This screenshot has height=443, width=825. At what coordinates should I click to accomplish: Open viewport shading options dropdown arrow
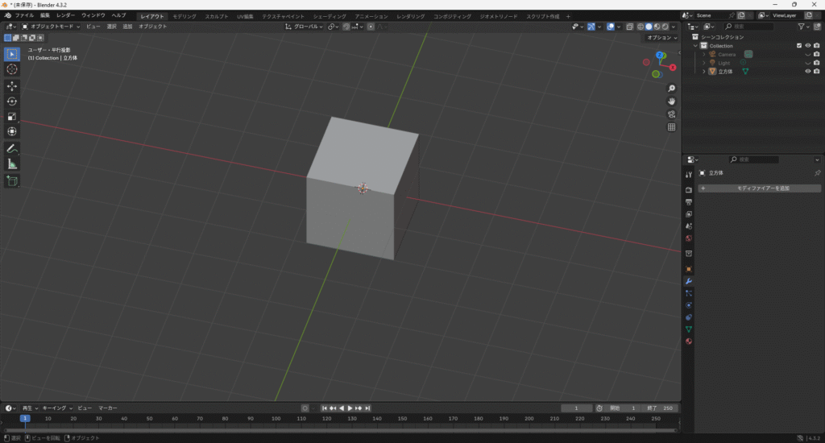tap(674, 27)
